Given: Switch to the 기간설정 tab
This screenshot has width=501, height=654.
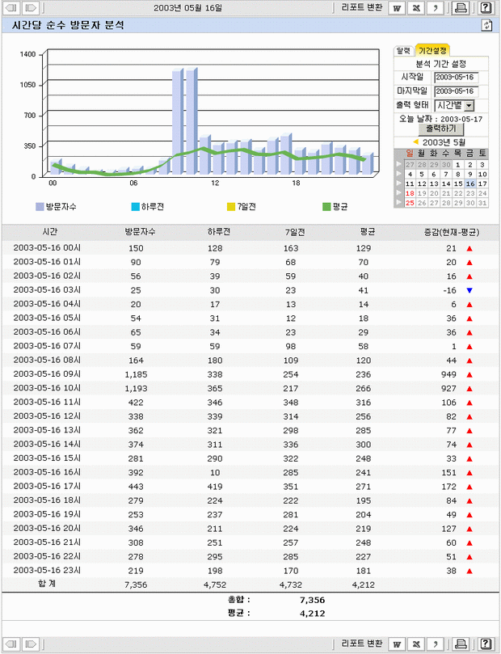Looking at the screenshot, I should point(432,50).
